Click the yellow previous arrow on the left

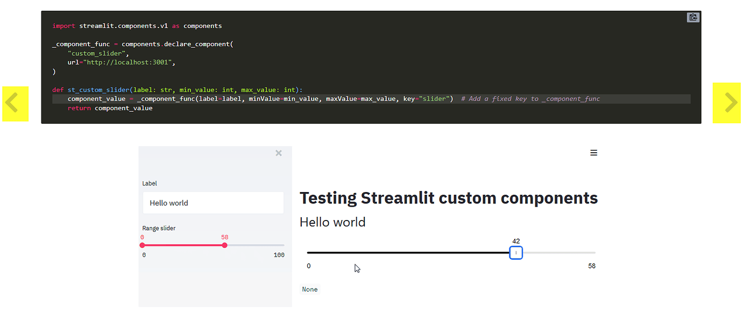point(15,103)
